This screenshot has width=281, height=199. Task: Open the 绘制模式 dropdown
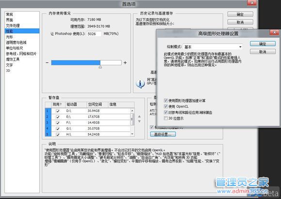[213, 47]
